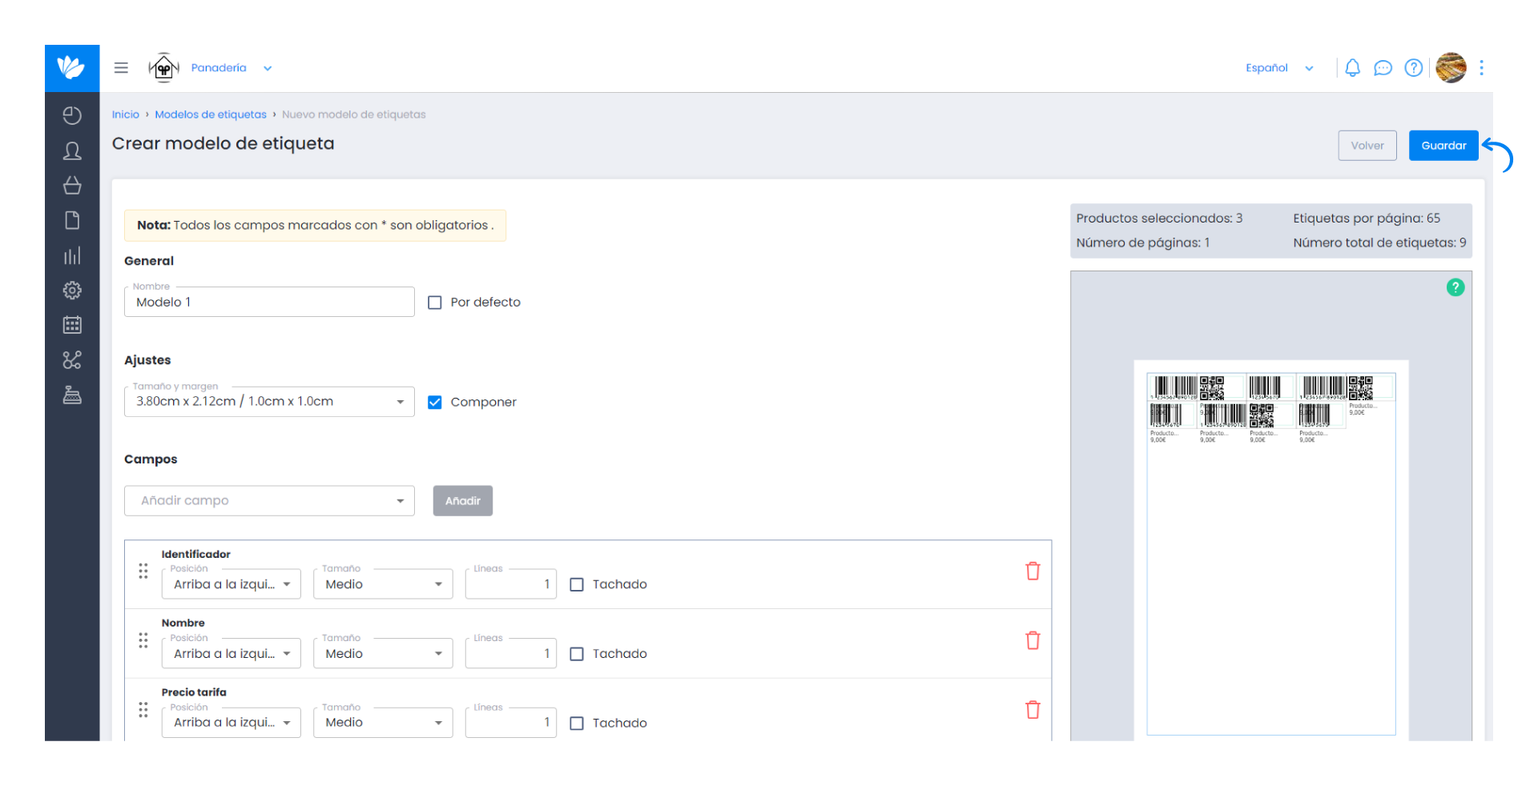This screenshot has width=1538, height=786.
Task: Click 'Productos seleccionados: 3' text
Action: click(x=1159, y=219)
